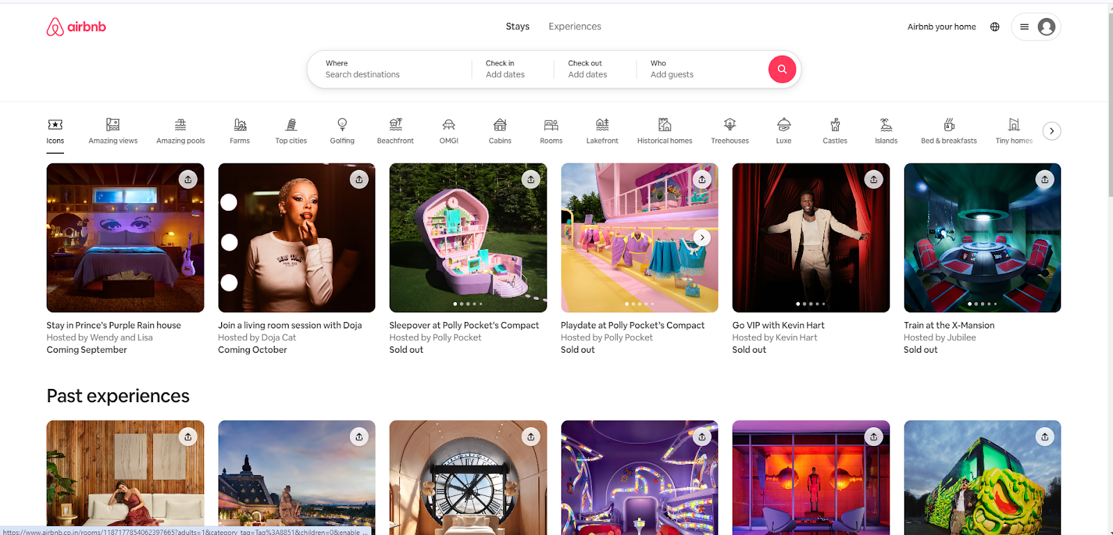Open Join a living room session with Doja

290,325
